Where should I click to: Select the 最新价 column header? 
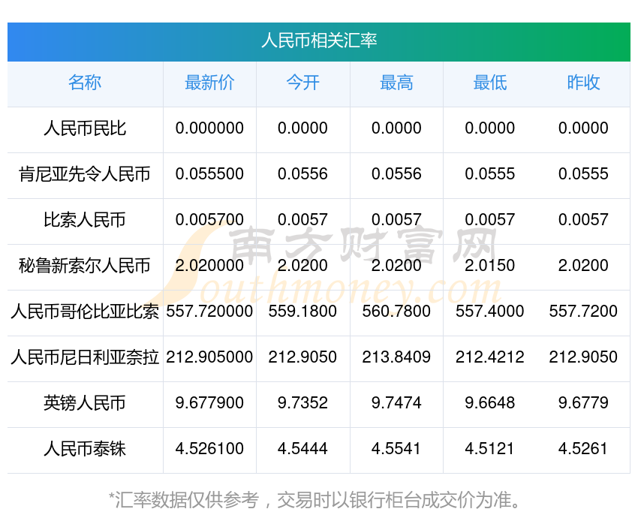tap(209, 83)
